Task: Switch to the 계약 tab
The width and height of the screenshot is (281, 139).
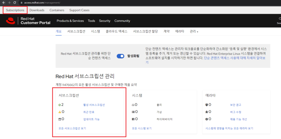Action: coord(167,31)
